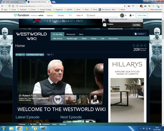Share page on Facebook icon
This screenshot has height=131, width=164.
134,46
